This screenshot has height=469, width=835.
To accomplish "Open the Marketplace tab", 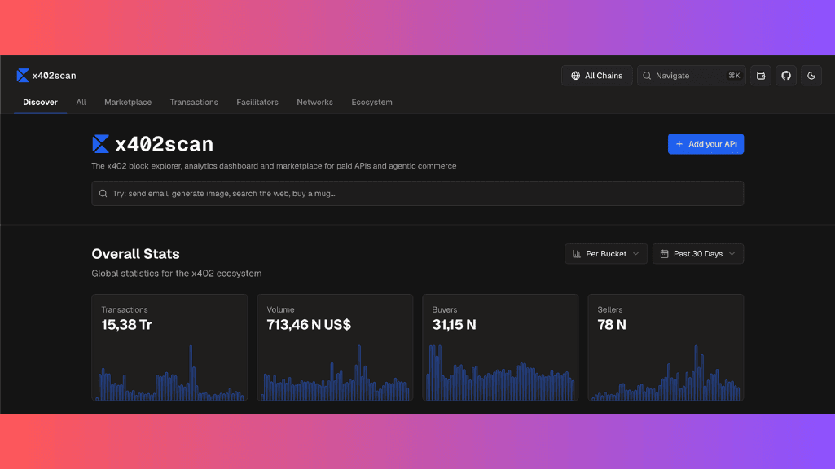I will click(128, 103).
